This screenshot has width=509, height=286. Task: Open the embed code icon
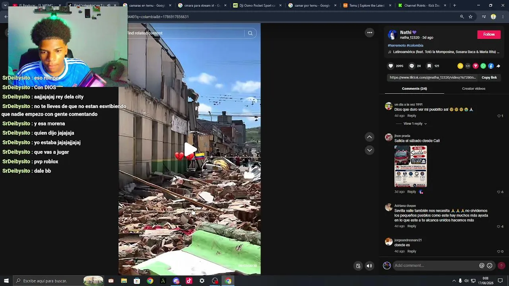click(x=468, y=66)
